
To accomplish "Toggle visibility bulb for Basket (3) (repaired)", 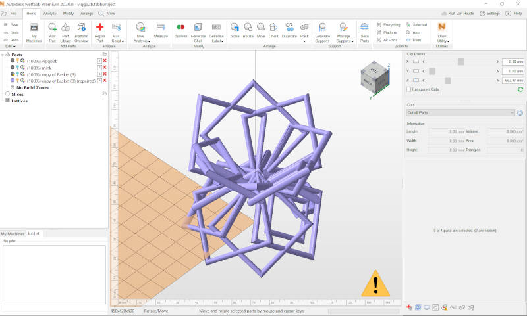I will click(x=18, y=81).
